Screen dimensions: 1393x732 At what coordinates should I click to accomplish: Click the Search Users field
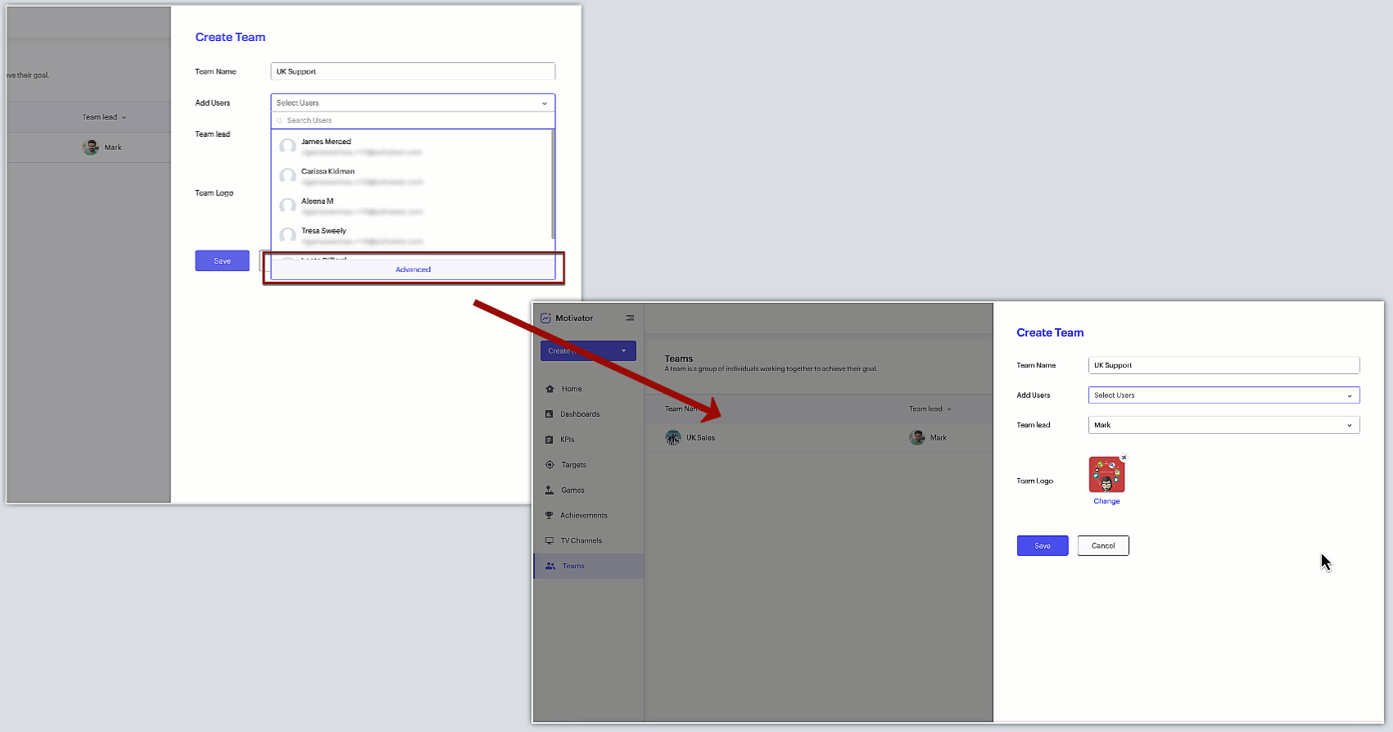pyautogui.click(x=414, y=120)
